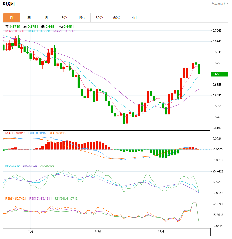Click the 0.6751 price axis label
The image size is (232, 239).
point(217,63)
